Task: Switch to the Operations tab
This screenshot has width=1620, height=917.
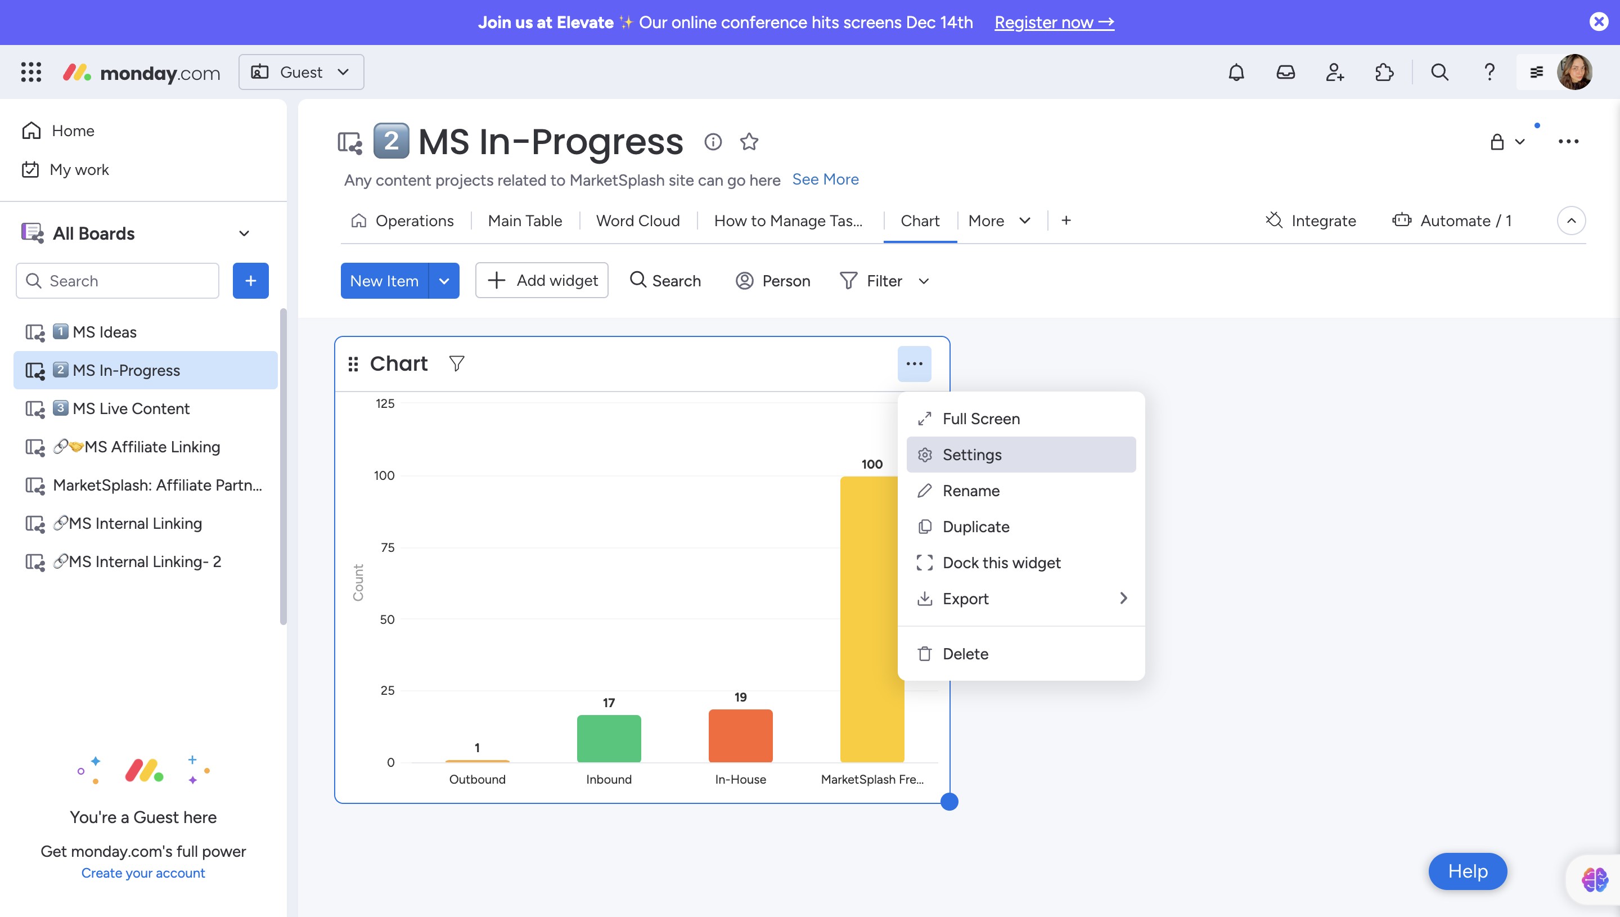Action: (x=403, y=221)
